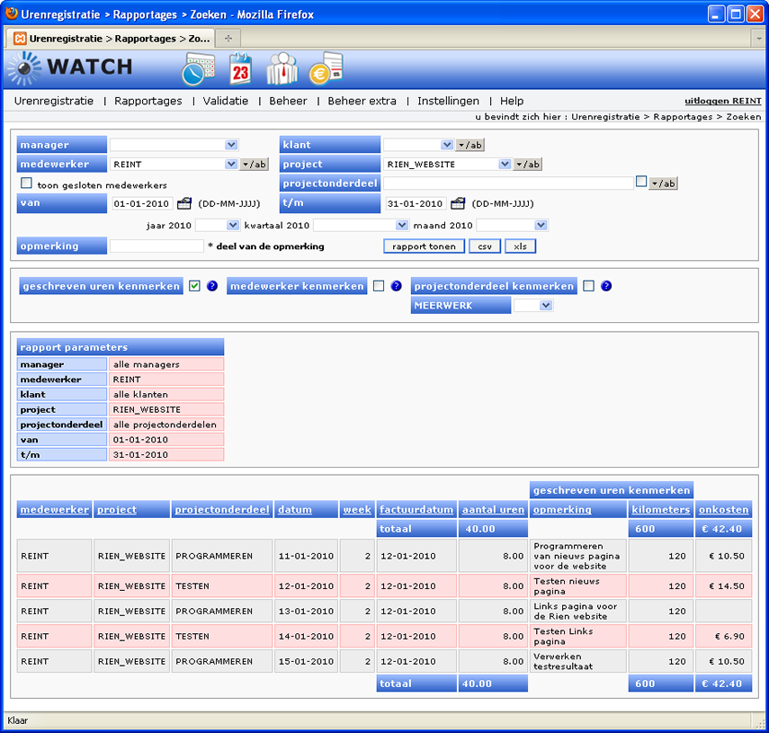Image resolution: width=769 pixels, height=733 pixels.
Task: Enable medewerker kenmerken checkbox
Action: [379, 286]
